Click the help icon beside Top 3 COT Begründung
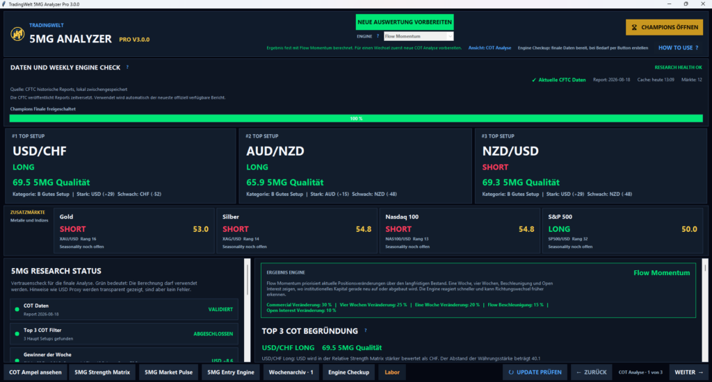Viewport: 712px width, 382px height. tap(366, 331)
